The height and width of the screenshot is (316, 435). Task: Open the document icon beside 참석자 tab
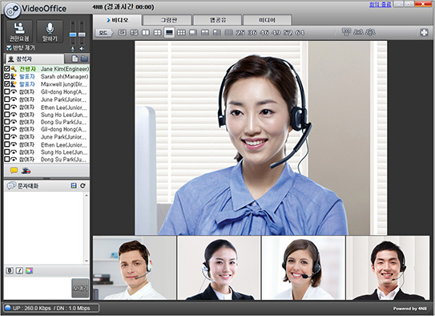75,59
